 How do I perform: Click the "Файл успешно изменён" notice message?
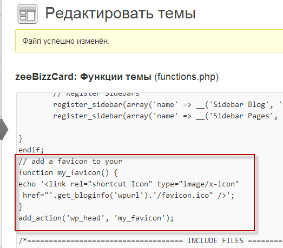66,41
